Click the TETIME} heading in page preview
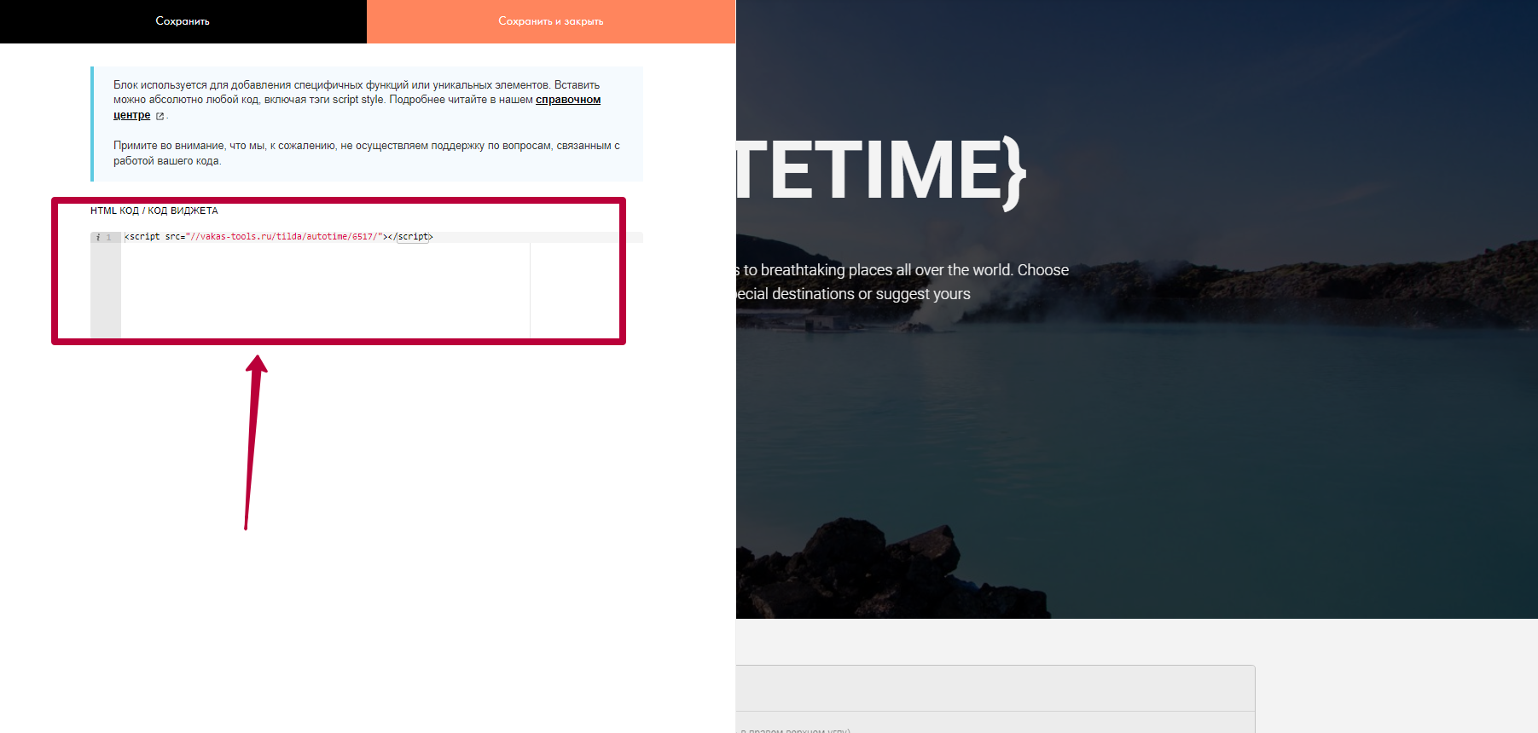This screenshot has width=1538, height=733. 879,170
